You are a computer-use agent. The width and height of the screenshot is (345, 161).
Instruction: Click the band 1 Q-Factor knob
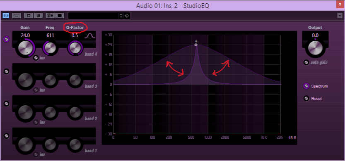click(x=75, y=144)
